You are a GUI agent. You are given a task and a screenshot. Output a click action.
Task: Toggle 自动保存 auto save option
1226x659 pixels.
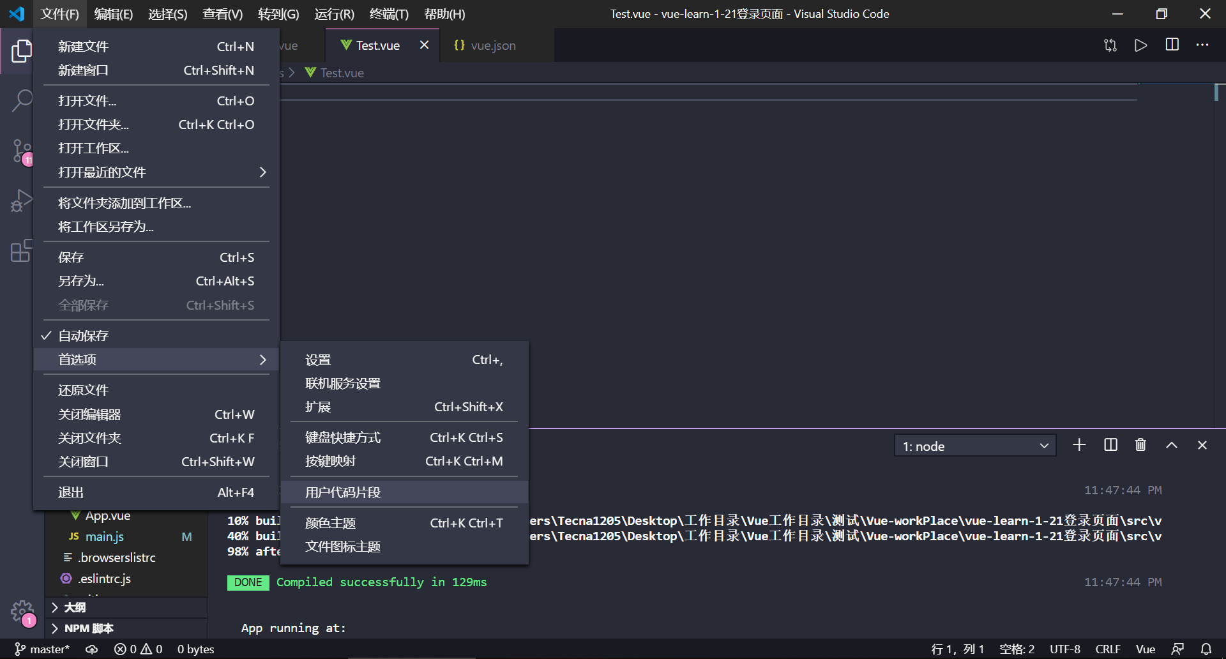156,336
